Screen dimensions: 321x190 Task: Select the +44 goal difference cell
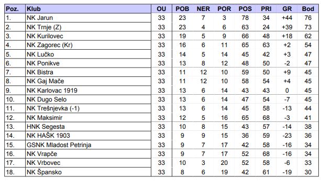tap(287, 18)
